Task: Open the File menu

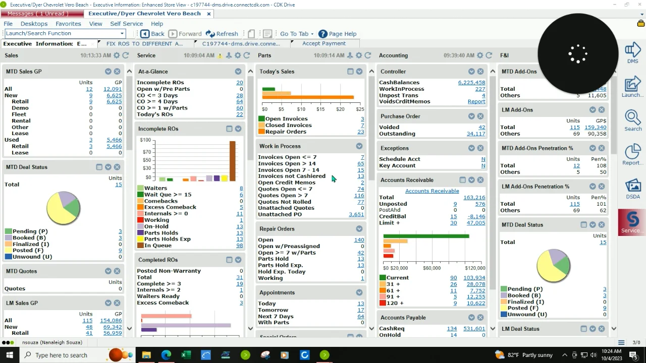Action: coord(8,24)
